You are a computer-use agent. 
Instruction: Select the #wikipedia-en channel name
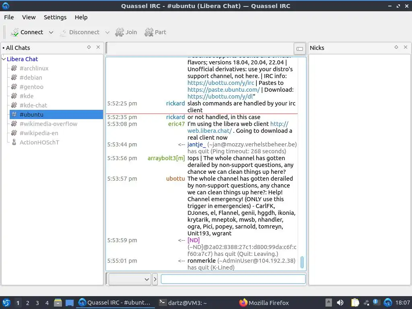click(x=39, y=133)
